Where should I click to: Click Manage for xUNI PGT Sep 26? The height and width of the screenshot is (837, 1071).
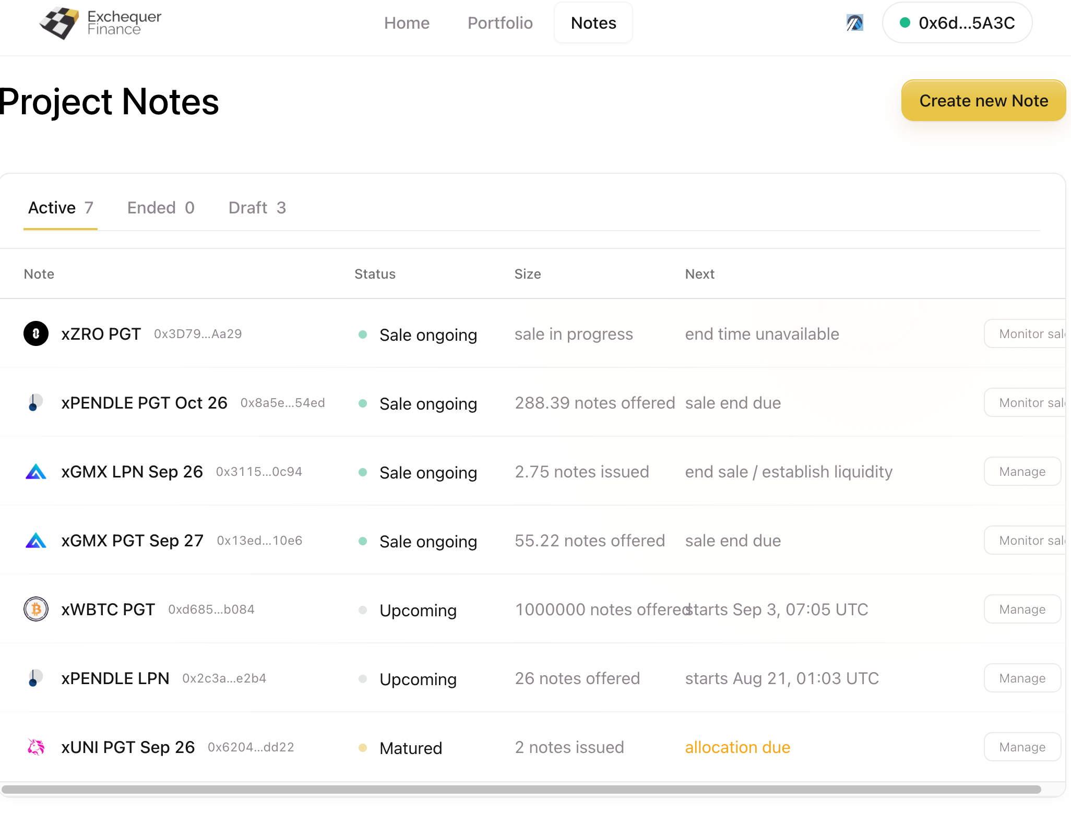tap(1022, 747)
